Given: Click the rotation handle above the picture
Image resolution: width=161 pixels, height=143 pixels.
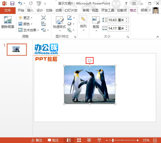Looking at the screenshot, I should (x=90, y=61).
